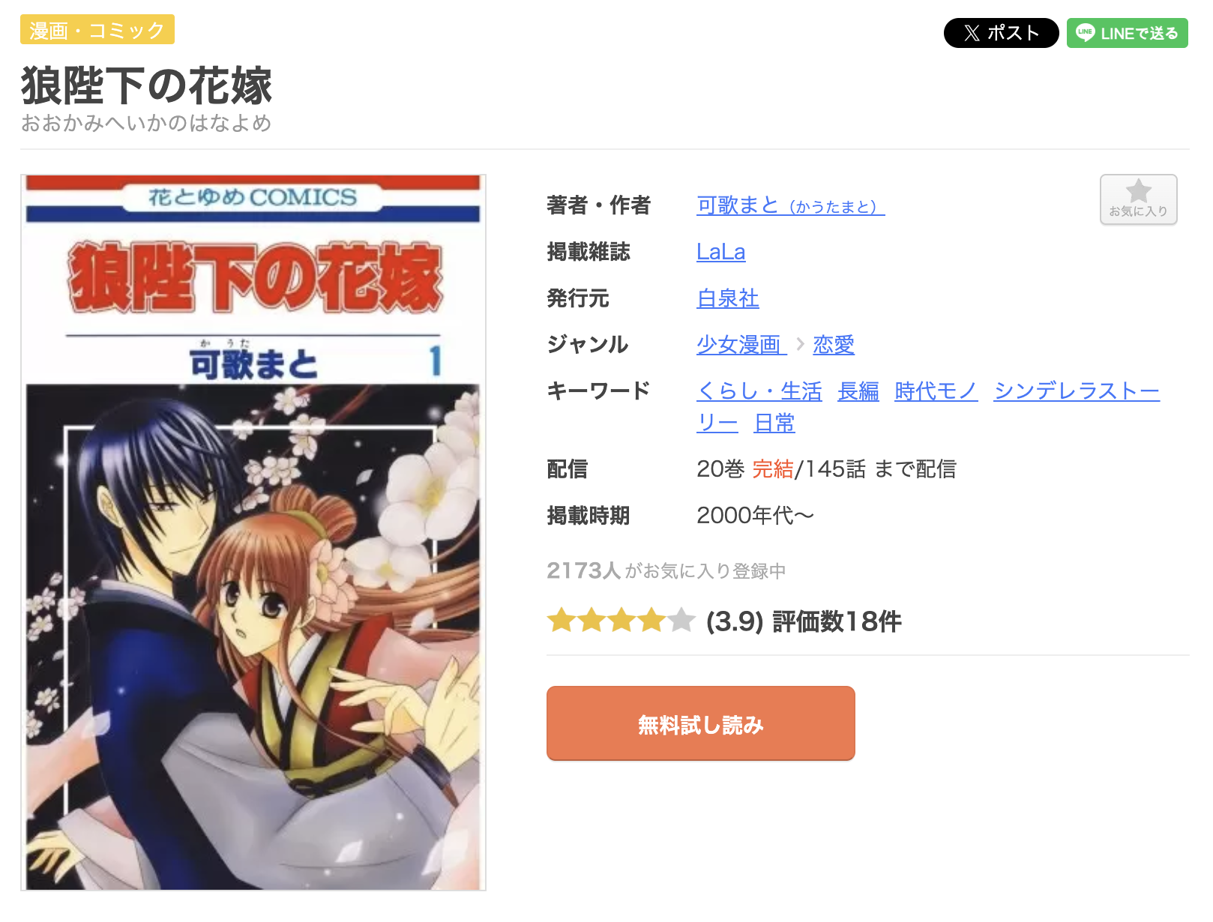Open keyword シンデレラストーリー
The image size is (1213, 922).
(1077, 391)
